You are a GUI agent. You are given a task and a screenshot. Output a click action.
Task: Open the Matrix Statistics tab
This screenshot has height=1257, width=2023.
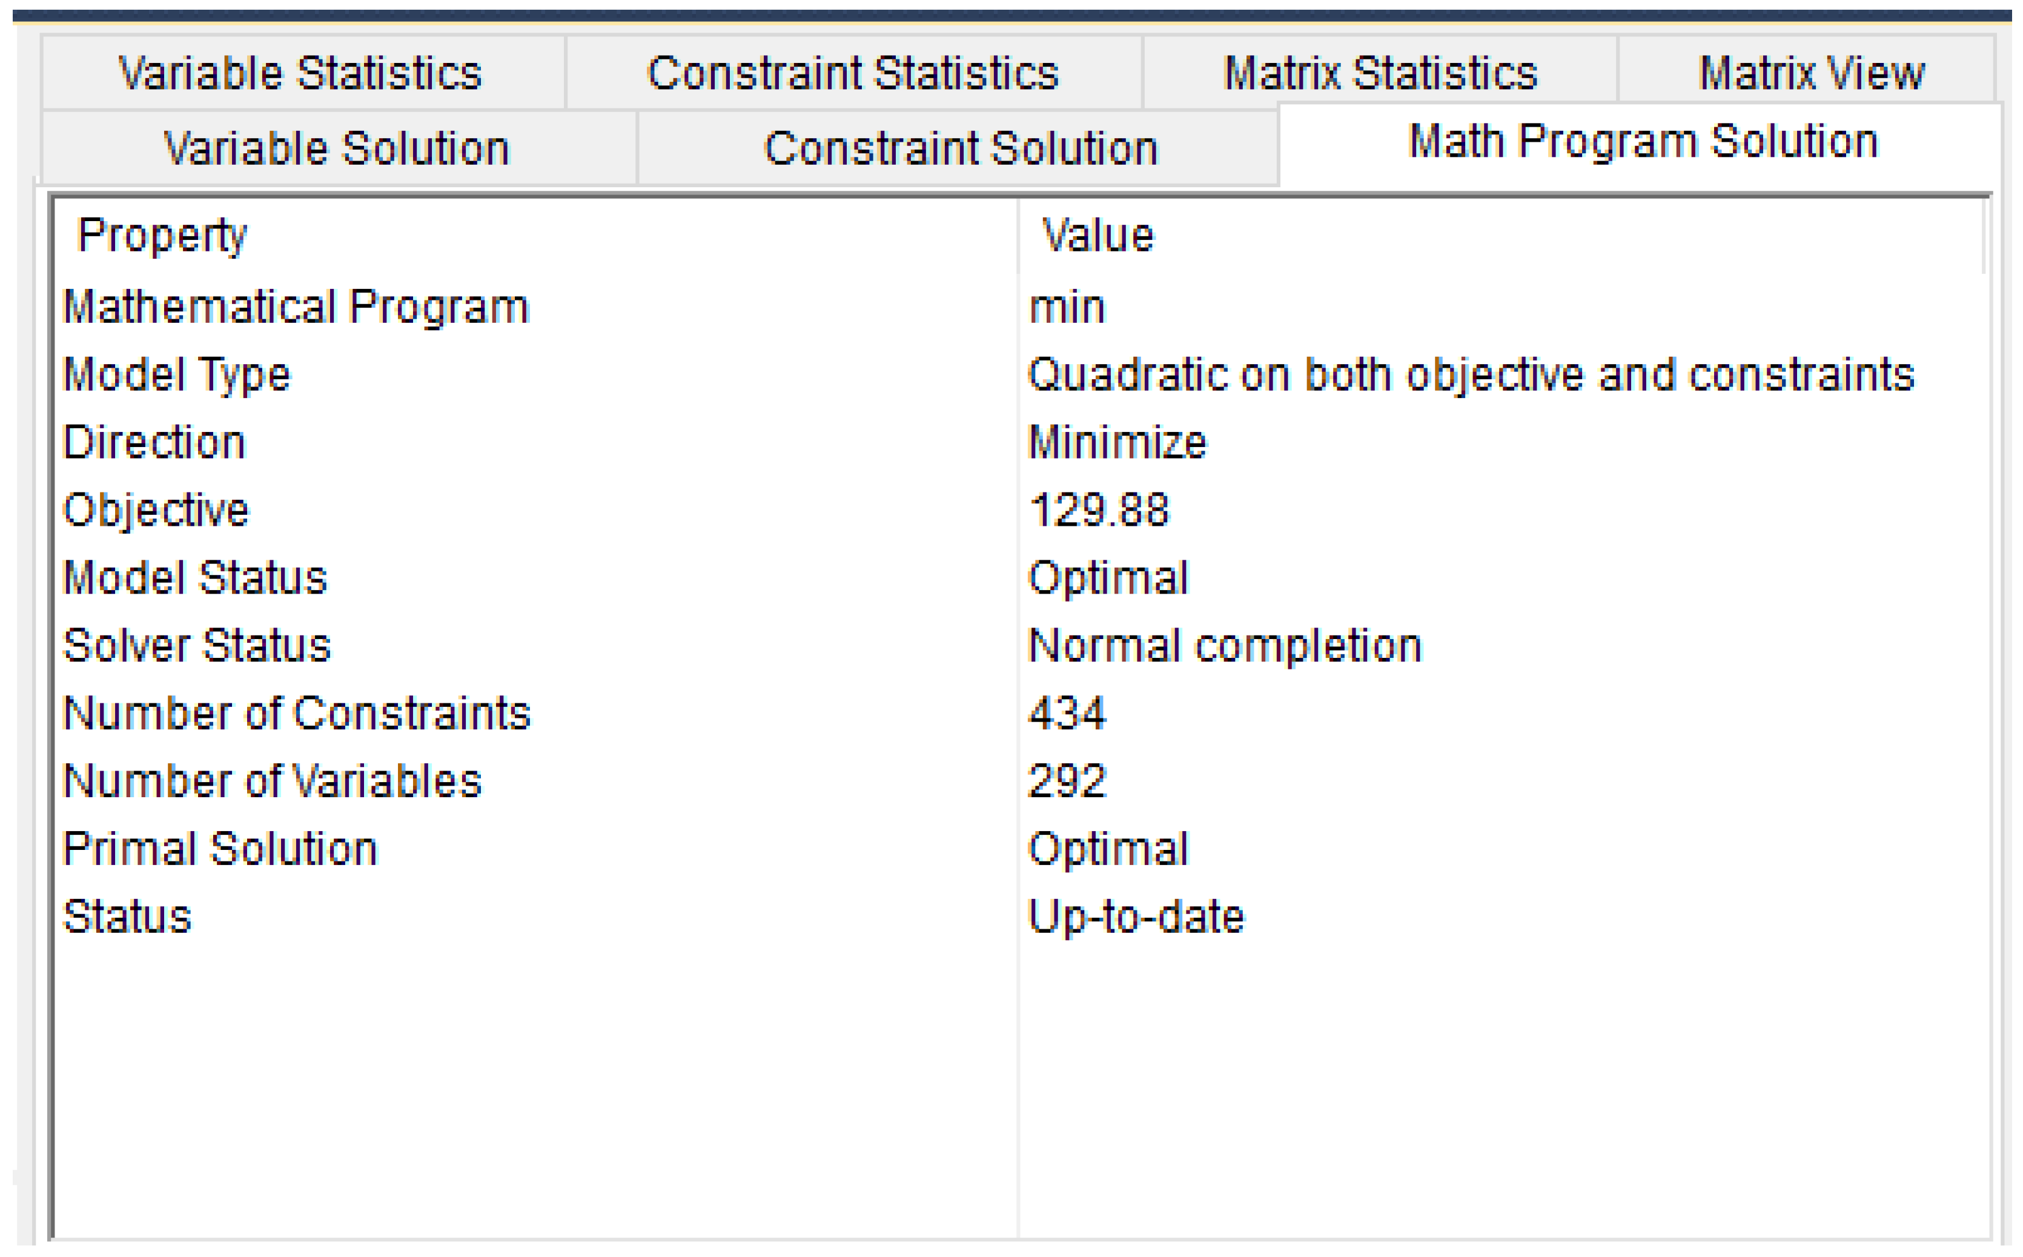(1380, 73)
